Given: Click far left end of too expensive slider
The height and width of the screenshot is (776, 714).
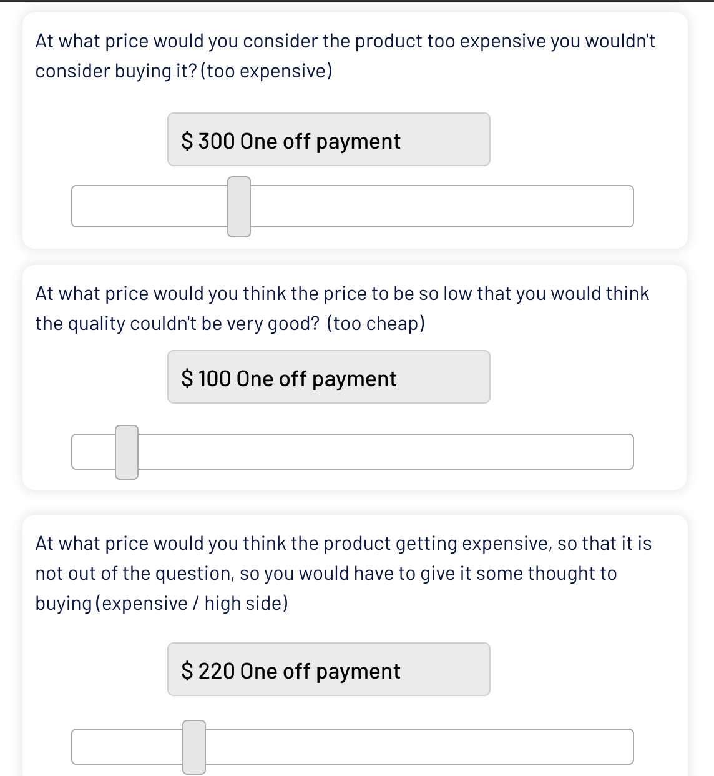Looking at the screenshot, I should pos(77,206).
